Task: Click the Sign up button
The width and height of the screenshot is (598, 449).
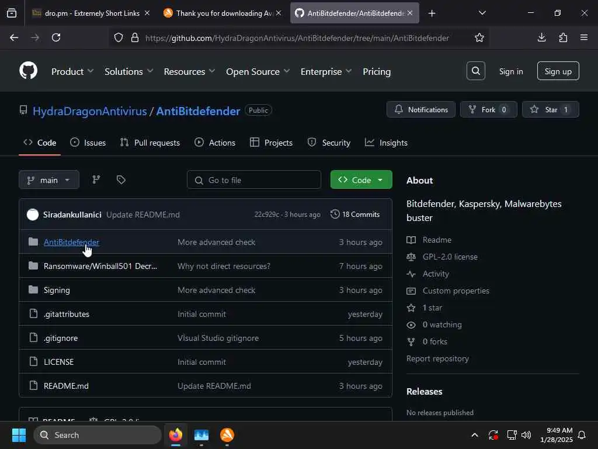Action: pos(558,71)
